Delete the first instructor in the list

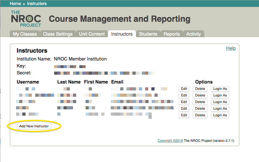pyautogui.click(x=200, y=89)
